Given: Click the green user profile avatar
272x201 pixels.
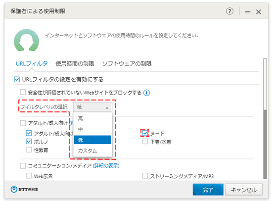Looking at the screenshot, I should tap(26, 40).
